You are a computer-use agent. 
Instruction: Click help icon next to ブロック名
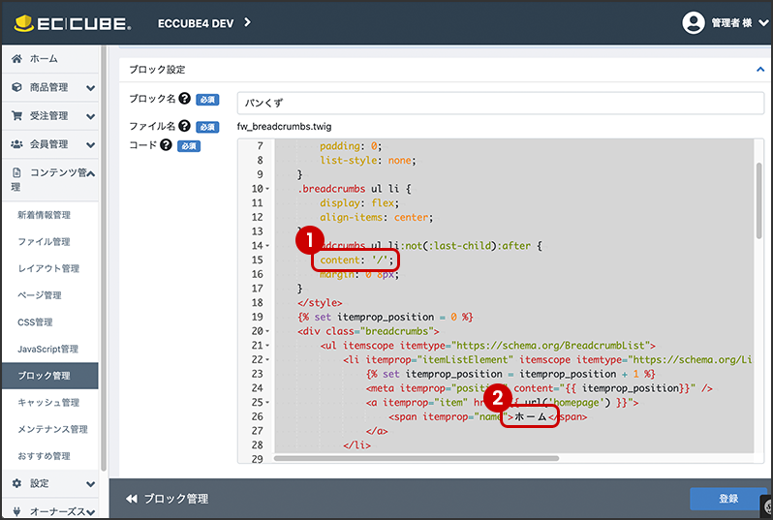pyautogui.click(x=184, y=99)
